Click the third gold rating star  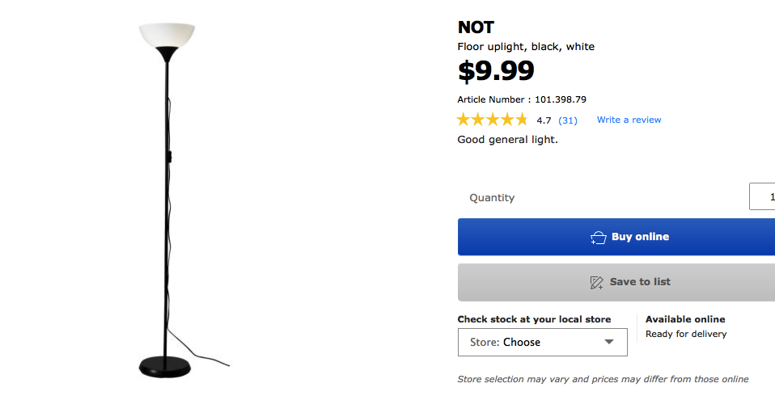click(x=492, y=120)
